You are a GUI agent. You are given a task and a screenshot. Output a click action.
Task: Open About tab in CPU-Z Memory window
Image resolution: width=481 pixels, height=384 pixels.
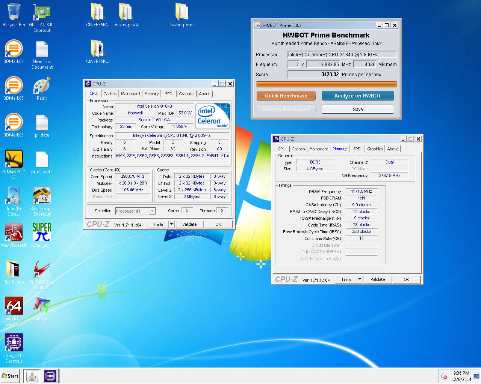pyautogui.click(x=393, y=149)
